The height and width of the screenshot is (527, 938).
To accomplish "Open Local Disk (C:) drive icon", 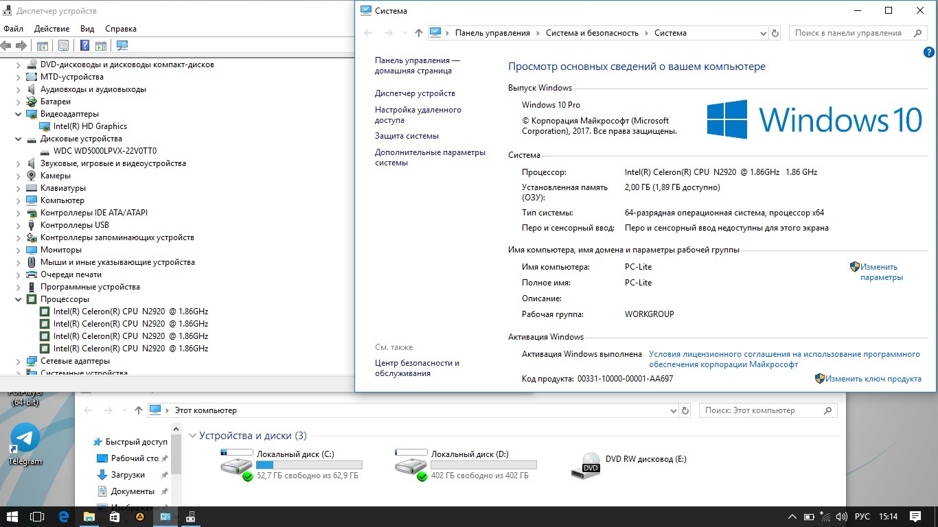I will pyautogui.click(x=238, y=465).
